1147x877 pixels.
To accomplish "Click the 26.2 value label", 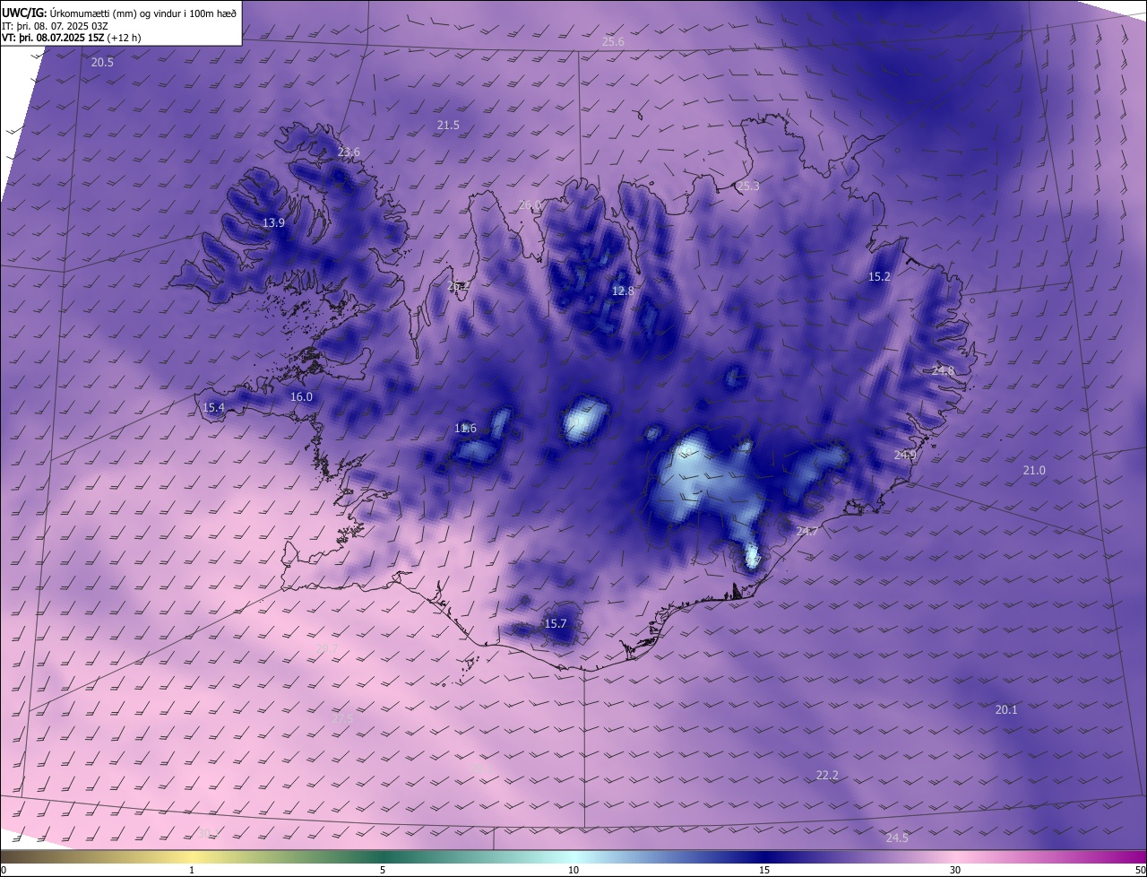I will tap(459, 287).
